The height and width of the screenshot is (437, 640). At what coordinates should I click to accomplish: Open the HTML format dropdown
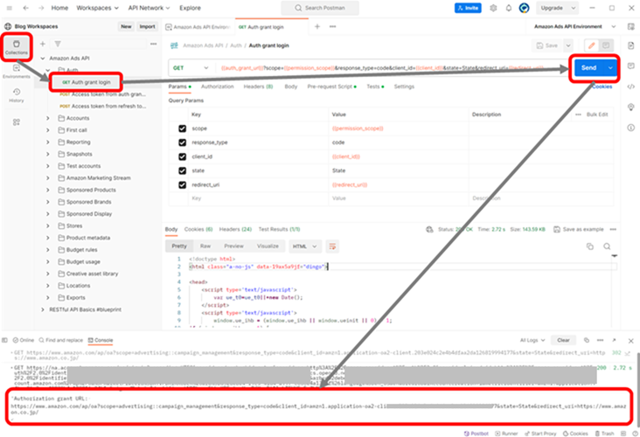pyautogui.click(x=304, y=246)
